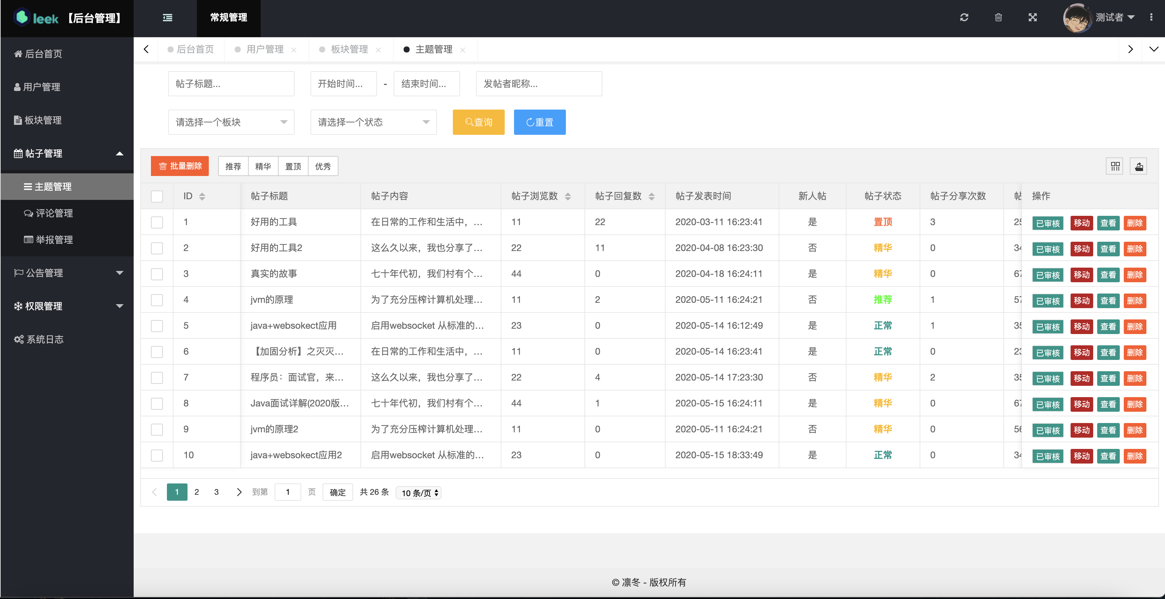Focus the 帖子标题 search input
The height and width of the screenshot is (599, 1165).
tap(231, 84)
